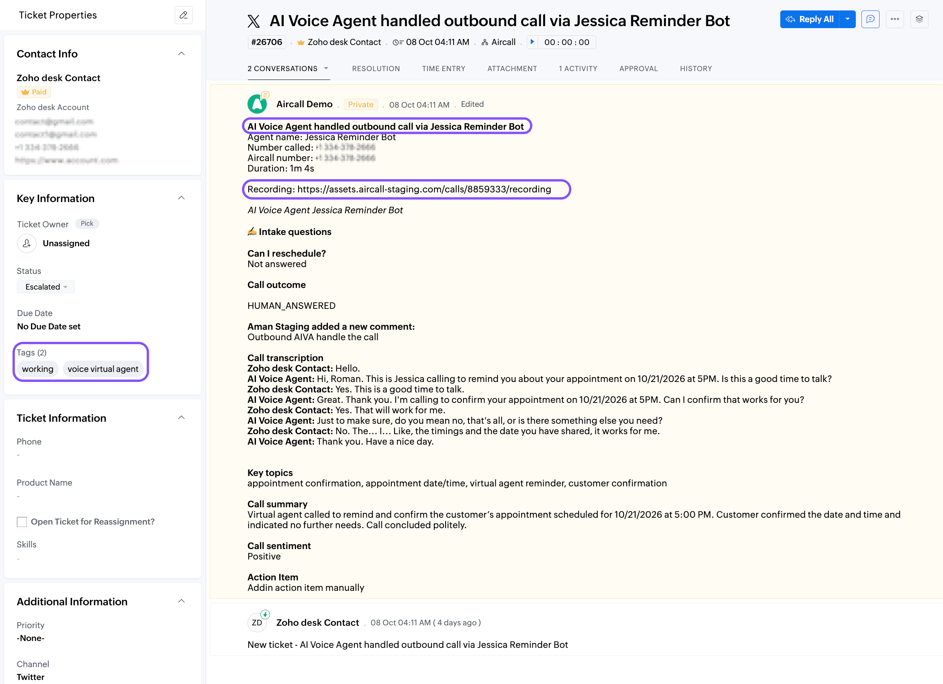Click the X (Twitter) channel icon
This screenshot has width=943, height=684.
click(x=254, y=21)
